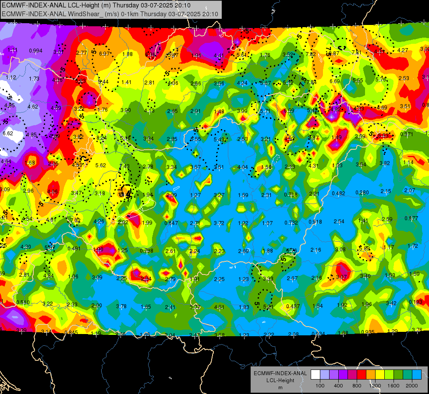Image resolution: width=429 pixels, height=394 pixels.
Task: Click the legend text LCL-Height
Action: coord(280,380)
